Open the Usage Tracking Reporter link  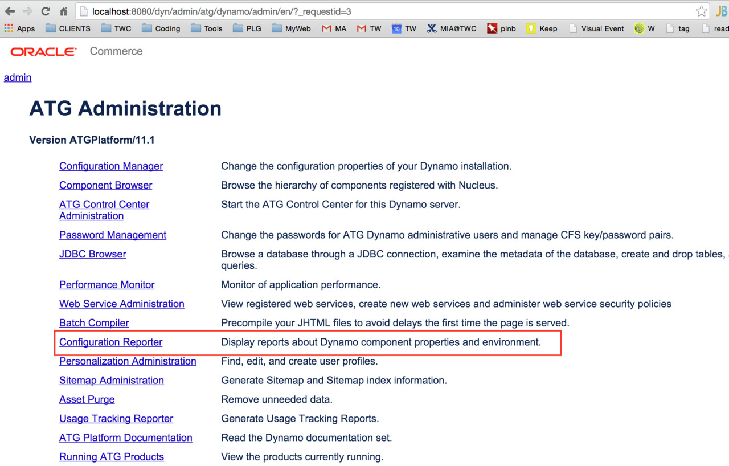click(x=116, y=419)
